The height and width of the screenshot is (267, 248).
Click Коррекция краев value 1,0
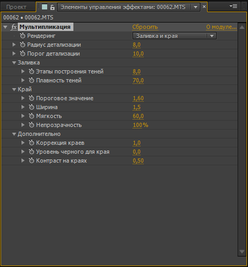pyautogui.click(x=137, y=143)
